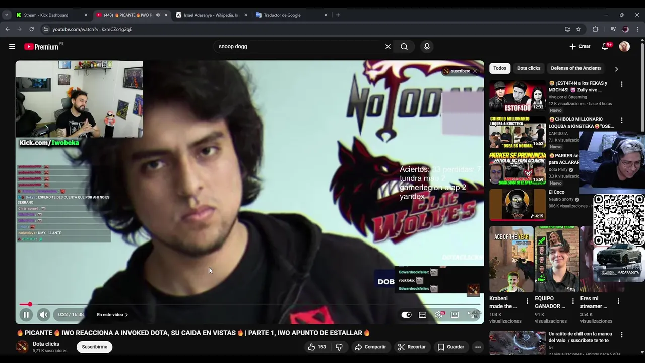Select Defense of the Ancients chip
645x363 pixels.
(576, 68)
